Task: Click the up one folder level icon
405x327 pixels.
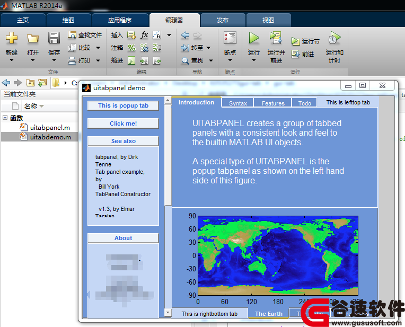Action: pos(30,83)
